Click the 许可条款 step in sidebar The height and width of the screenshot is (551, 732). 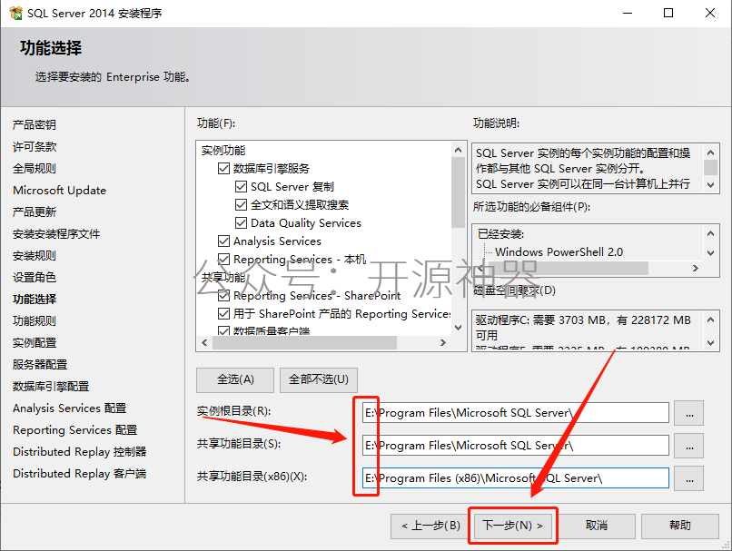tap(35, 146)
